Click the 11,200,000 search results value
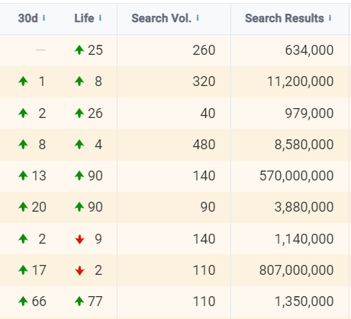 tap(300, 81)
